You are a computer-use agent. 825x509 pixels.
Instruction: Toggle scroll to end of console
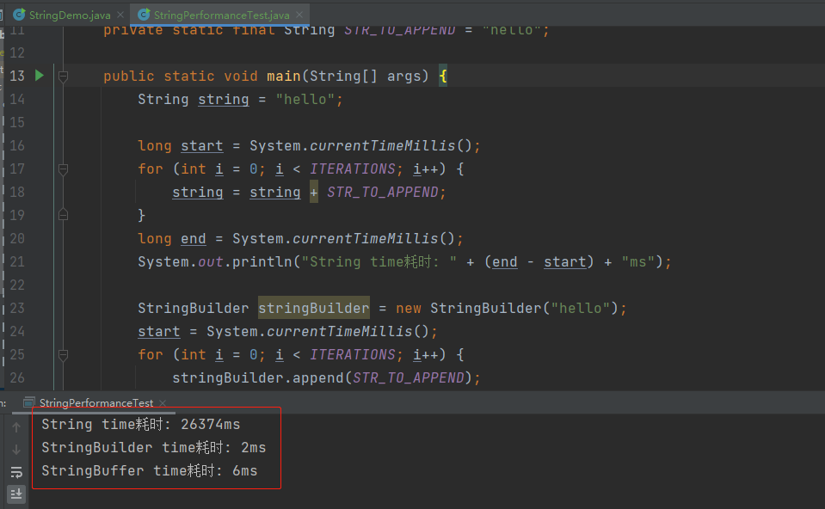[x=16, y=494]
